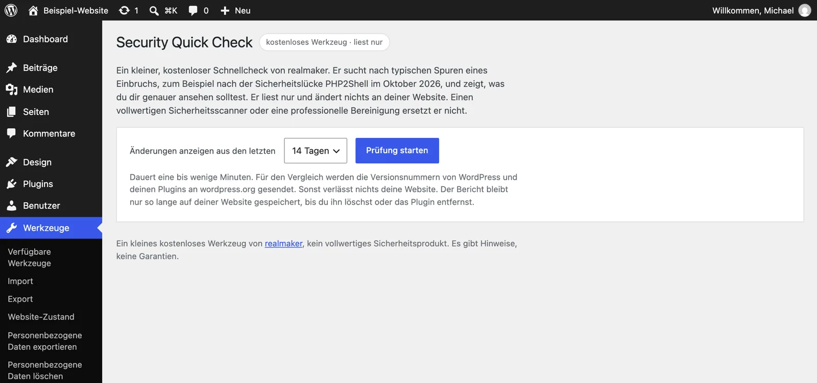Click the kostenloses Werkzeug badge
Screen dimensions: 817x383
(x=324, y=42)
